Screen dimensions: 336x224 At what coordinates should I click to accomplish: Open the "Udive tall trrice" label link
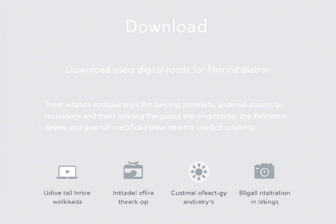click(67, 193)
